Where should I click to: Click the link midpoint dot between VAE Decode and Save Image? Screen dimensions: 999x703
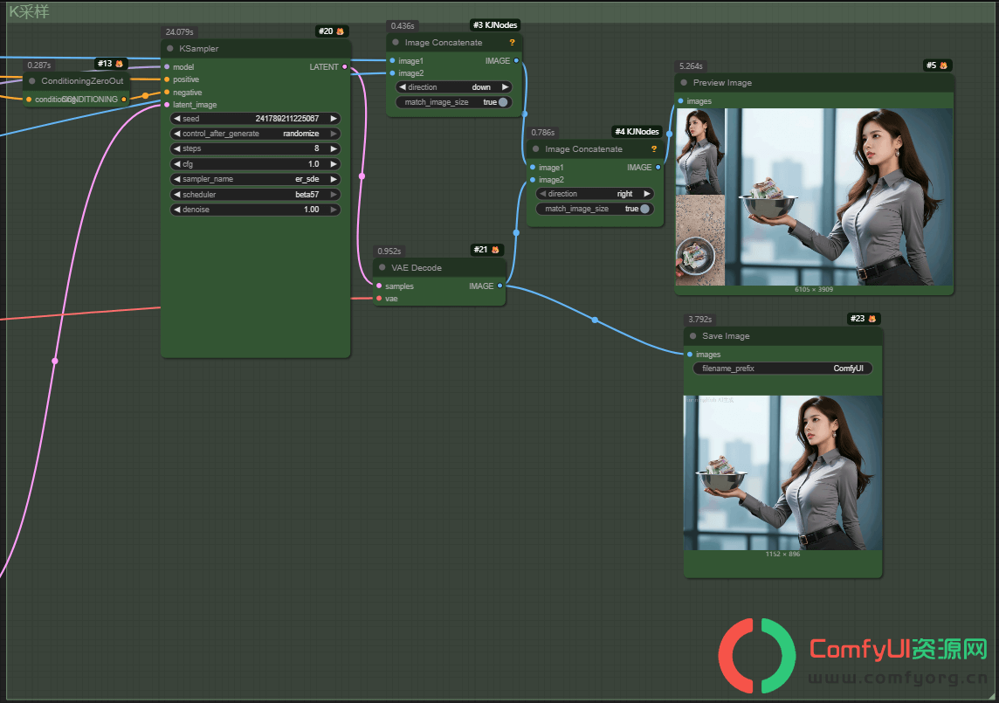[x=595, y=320]
